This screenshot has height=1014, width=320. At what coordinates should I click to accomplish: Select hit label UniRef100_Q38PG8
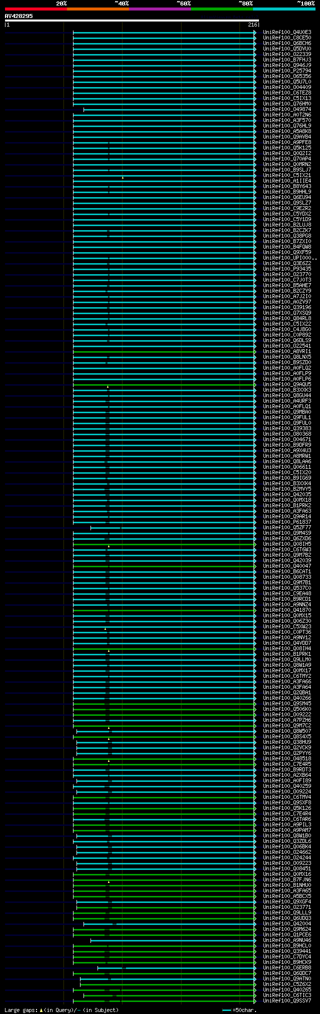[x=287, y=236]
